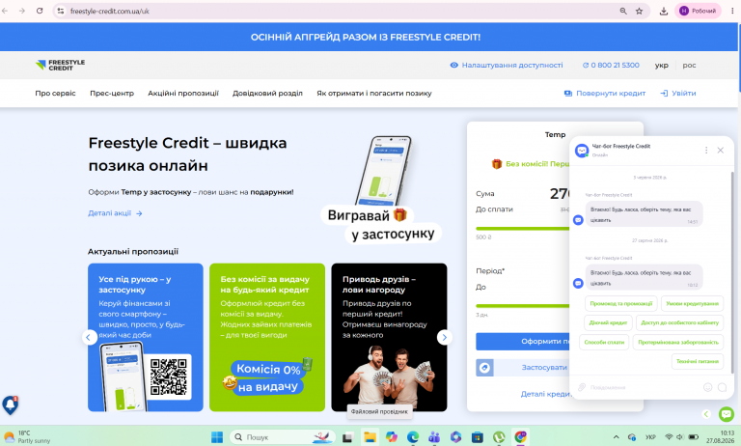
Task: Click the site information icon in address bar
Action: coord(61,11)
